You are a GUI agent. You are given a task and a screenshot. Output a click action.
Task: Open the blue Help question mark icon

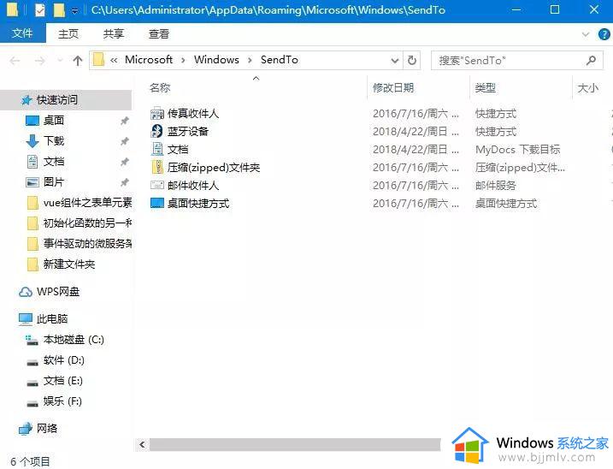coord(604,34)
